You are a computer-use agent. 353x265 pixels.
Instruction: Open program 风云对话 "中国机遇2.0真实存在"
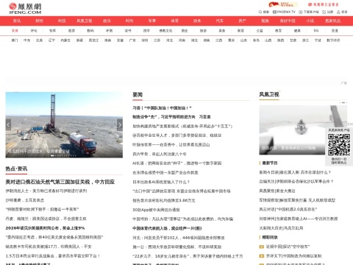(x=288, y=209)
